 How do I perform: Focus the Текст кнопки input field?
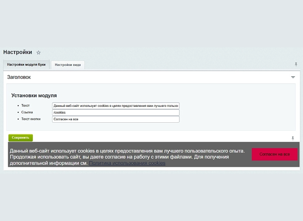click(115, 119)
